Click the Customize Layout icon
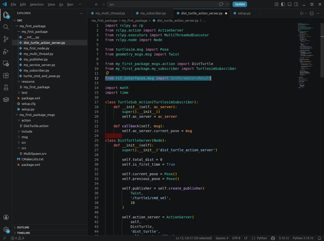 pyautogui.click(x=276, y=4)
